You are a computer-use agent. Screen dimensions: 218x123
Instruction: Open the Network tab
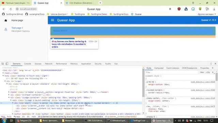point(49,64)
